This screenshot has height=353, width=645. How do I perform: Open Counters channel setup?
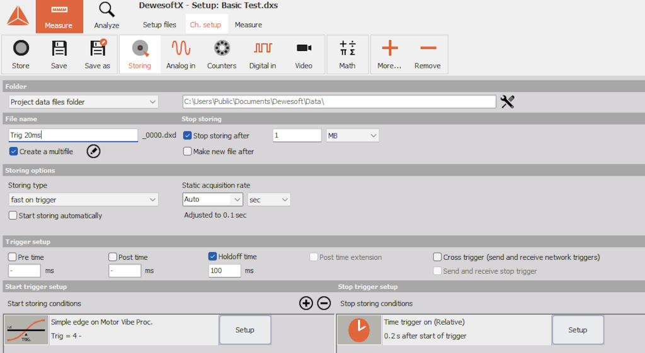pyautogui.click(x=222, y=54)
